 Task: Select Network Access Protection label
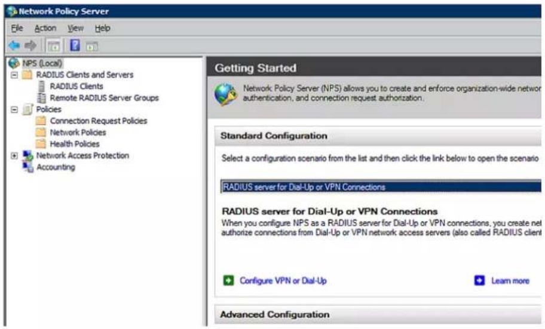point(82,156)
